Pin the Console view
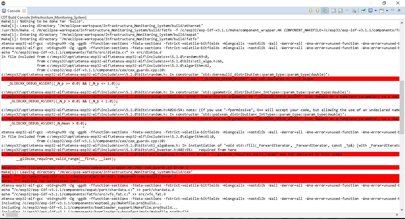This screenshot has width=405, height=219. tap(363, 11)
